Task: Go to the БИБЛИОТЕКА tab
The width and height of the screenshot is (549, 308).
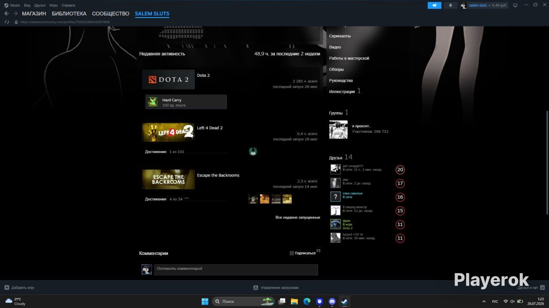Action: point(69,14)
